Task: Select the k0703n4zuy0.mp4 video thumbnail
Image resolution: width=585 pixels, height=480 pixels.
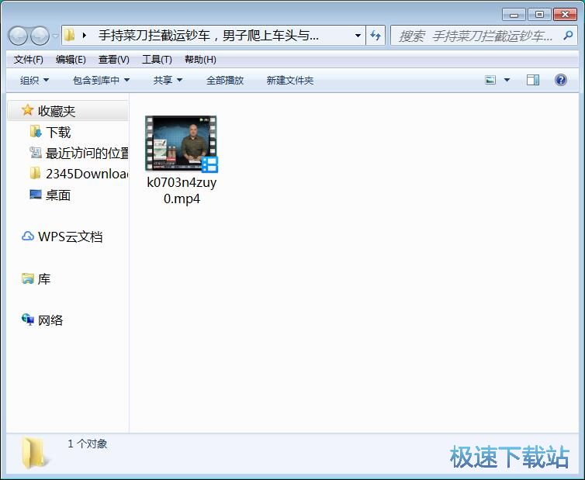Action: click(182, 144)
